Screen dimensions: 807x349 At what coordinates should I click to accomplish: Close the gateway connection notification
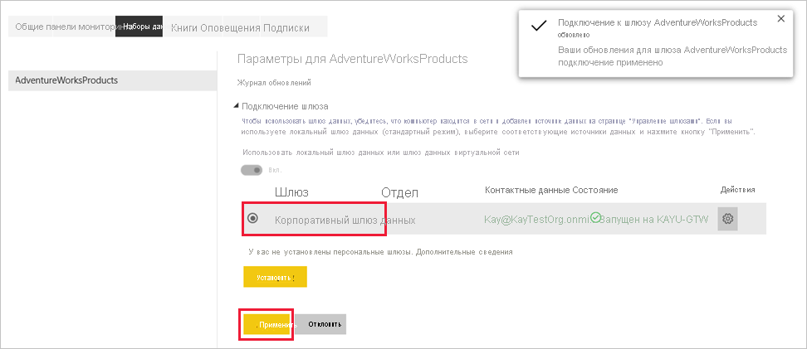[x=780, y=19]
